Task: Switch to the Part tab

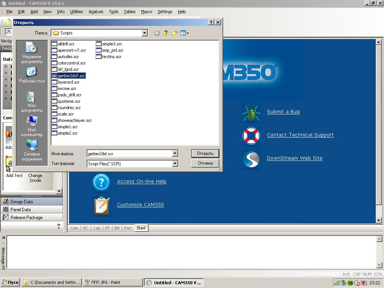Action: click(128, 228)
